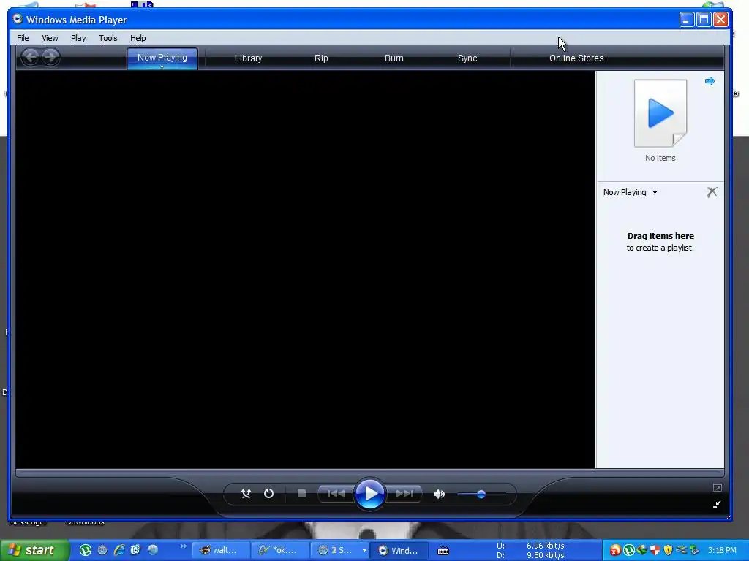Switch to the 'walt...' taskbar window

(221, 551)
